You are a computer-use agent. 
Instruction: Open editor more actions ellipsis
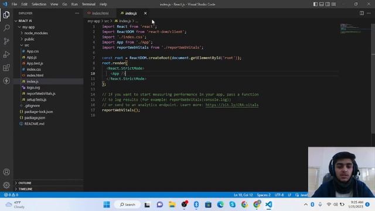pos(369,13)
